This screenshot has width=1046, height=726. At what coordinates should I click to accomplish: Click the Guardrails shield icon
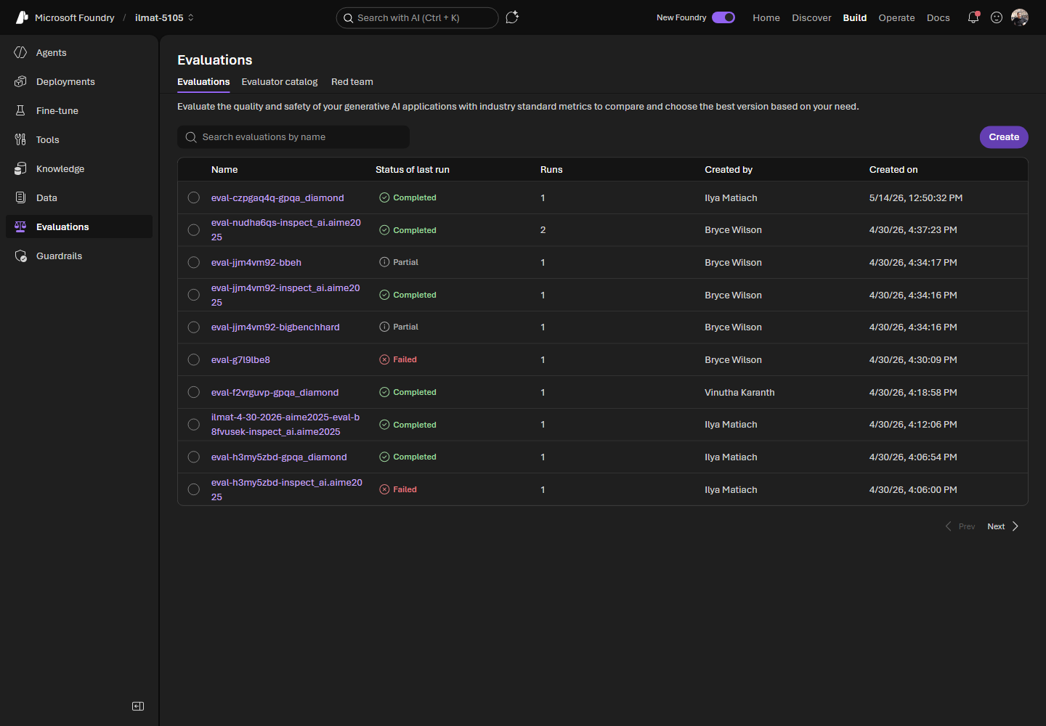(20, 256)
